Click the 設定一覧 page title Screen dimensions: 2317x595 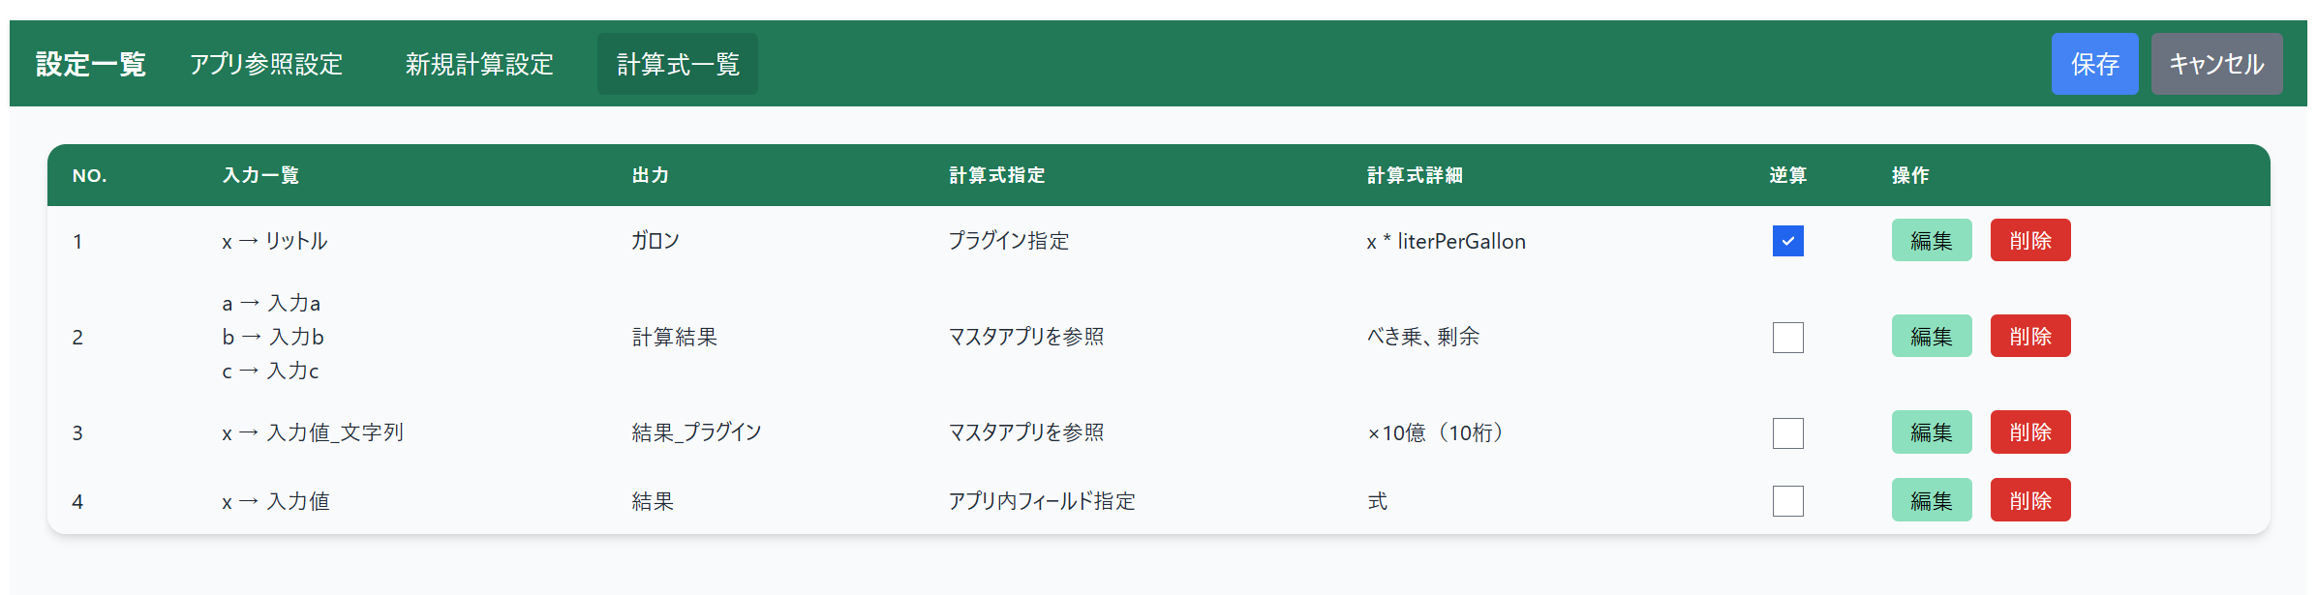(x=91, y=64)
